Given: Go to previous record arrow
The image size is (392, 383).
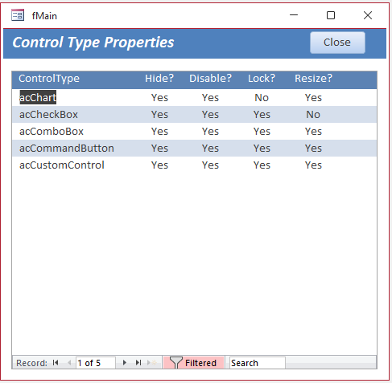Looking at the screenshot, I should tap(69, 363).
